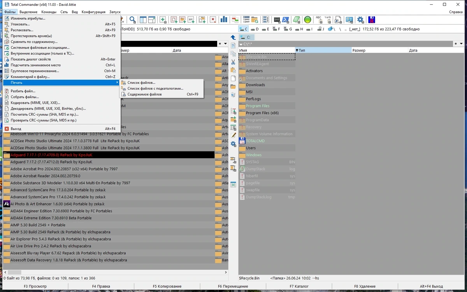Switch right panel to drive F
467x292 pixels.
[276, 29]
